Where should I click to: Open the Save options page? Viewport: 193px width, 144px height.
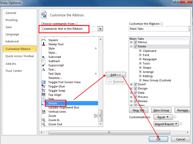(x=8, y=27)
